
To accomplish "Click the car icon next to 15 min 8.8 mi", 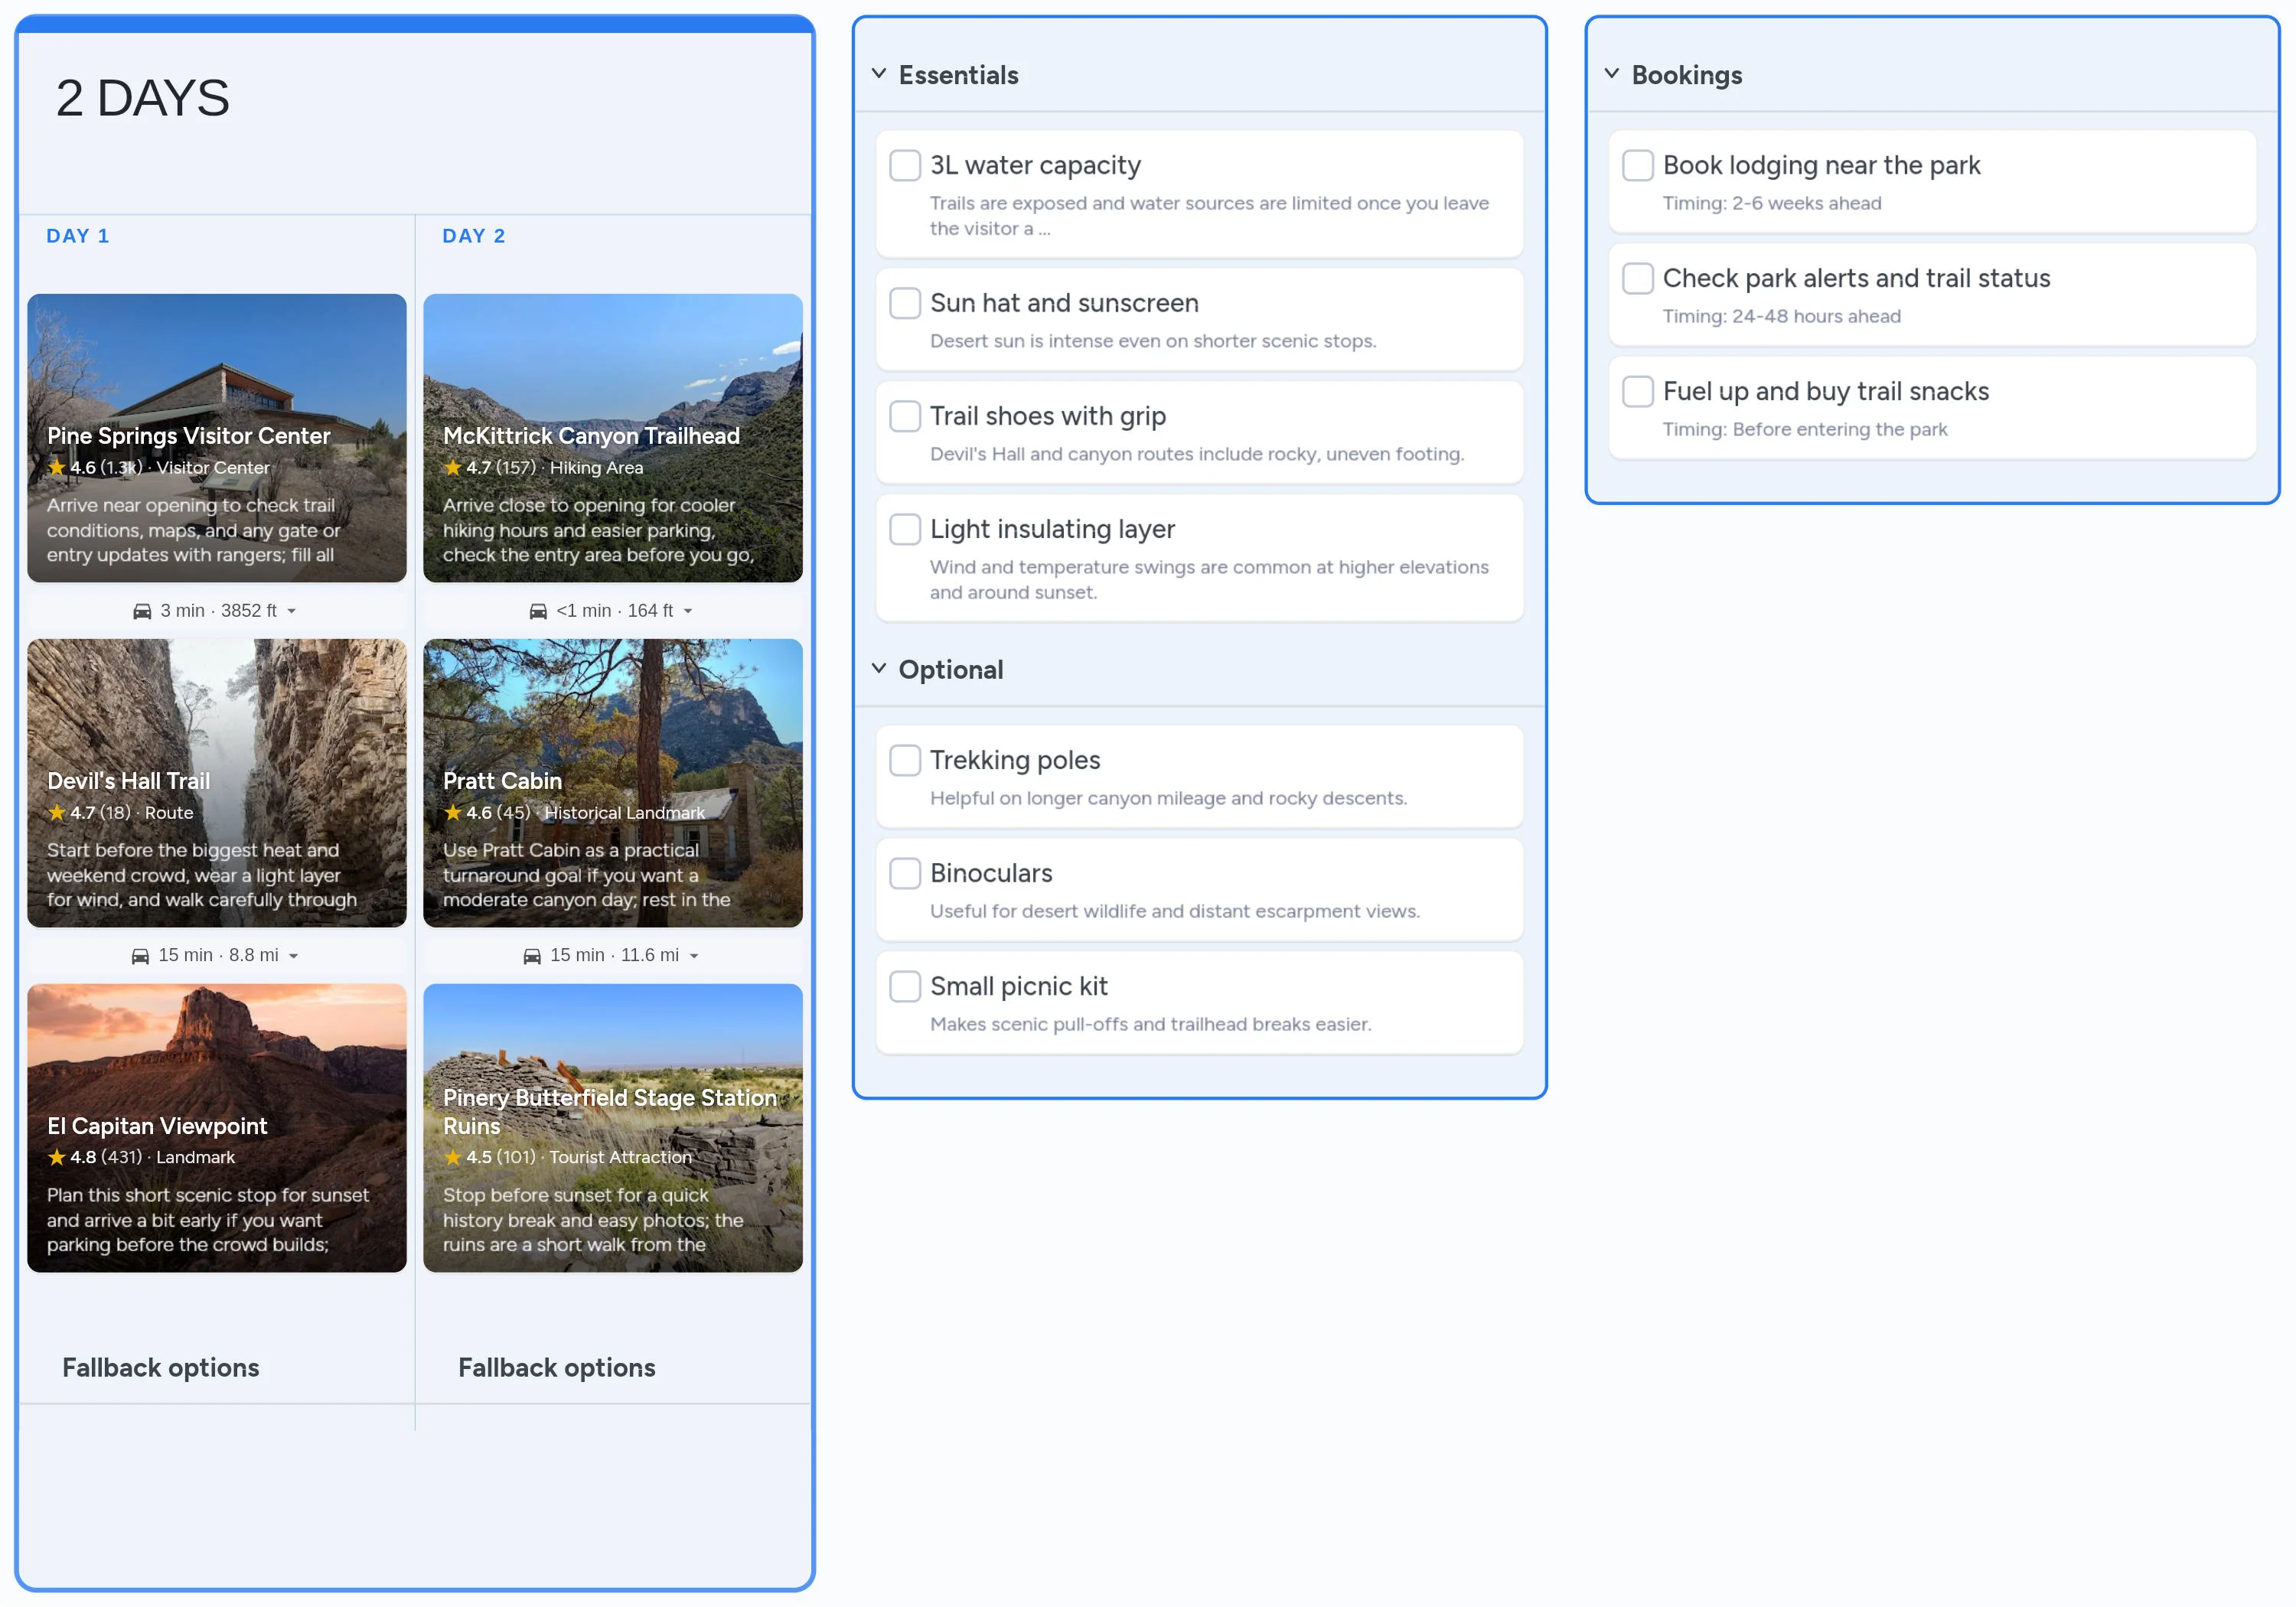I will (139, 954).
